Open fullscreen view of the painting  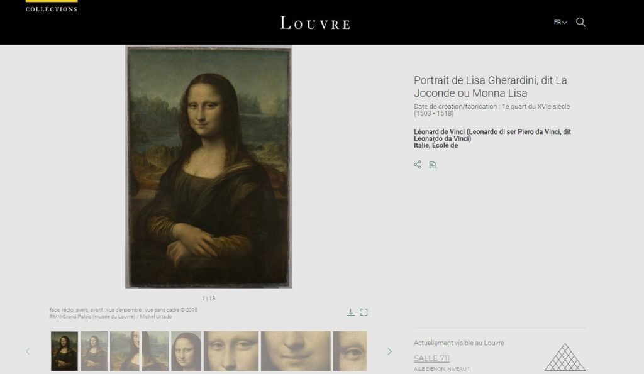364,312
